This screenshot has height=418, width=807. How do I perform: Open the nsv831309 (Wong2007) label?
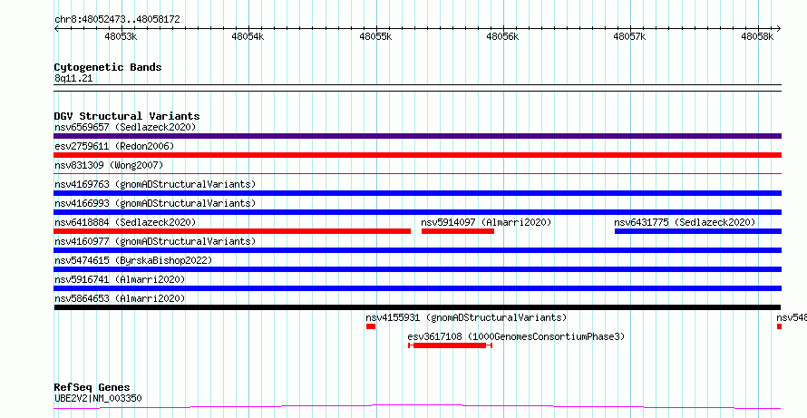[109, 165]
